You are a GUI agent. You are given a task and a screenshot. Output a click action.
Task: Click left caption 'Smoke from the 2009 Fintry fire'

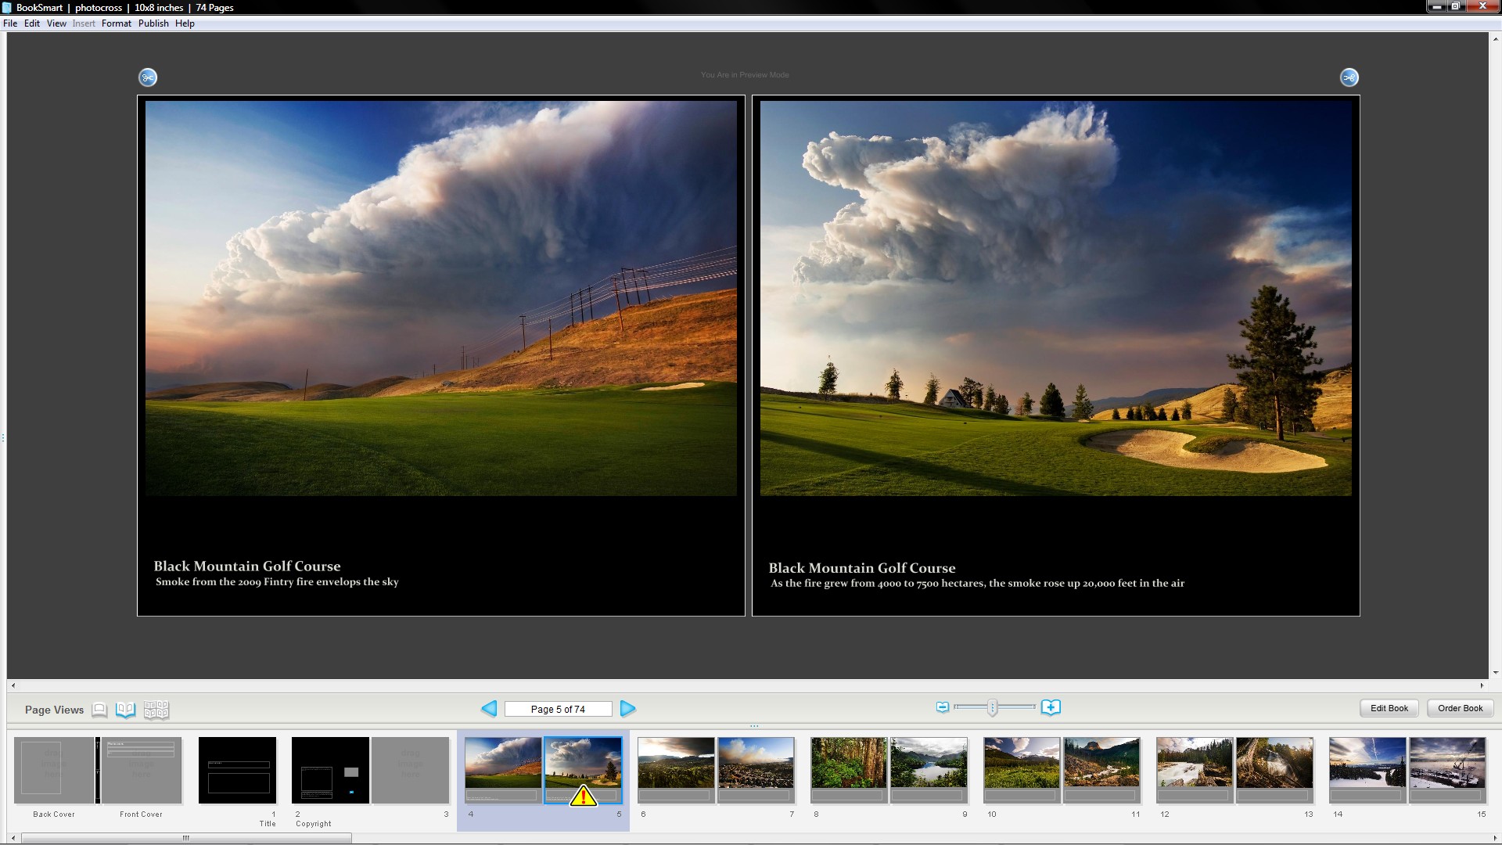click(x=277, y=582)
